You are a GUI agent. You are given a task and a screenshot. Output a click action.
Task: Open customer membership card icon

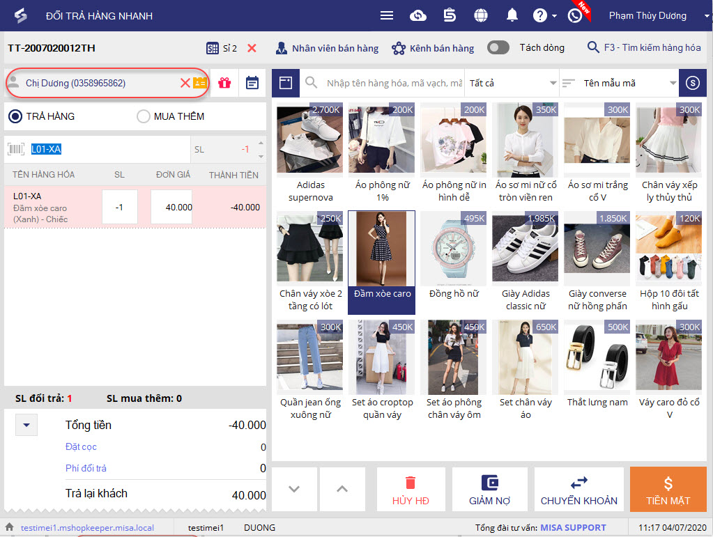199,83
